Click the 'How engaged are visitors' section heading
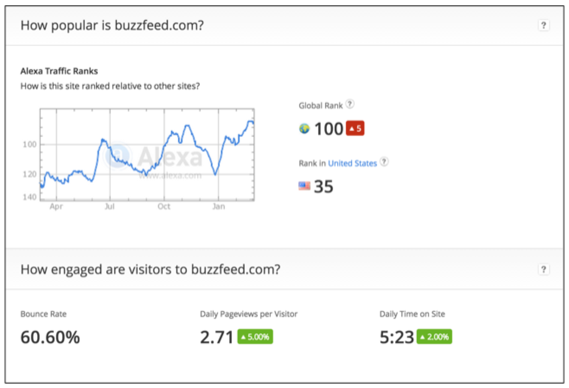The height and width of the screenshot is (388, 569). [150, 270]
